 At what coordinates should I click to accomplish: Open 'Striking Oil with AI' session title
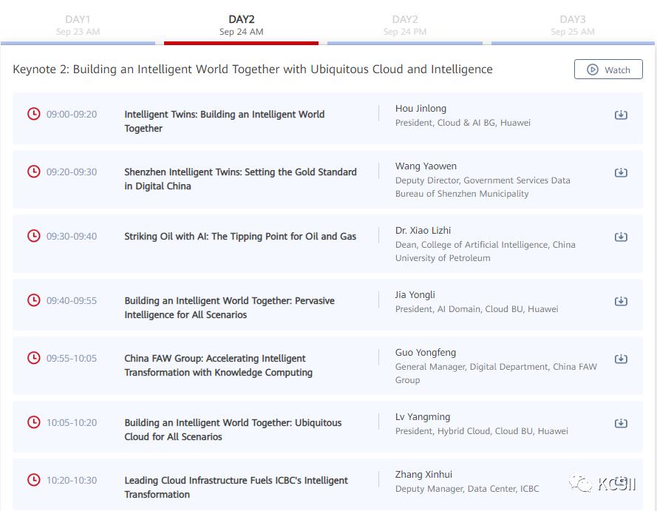click(240, 237)
